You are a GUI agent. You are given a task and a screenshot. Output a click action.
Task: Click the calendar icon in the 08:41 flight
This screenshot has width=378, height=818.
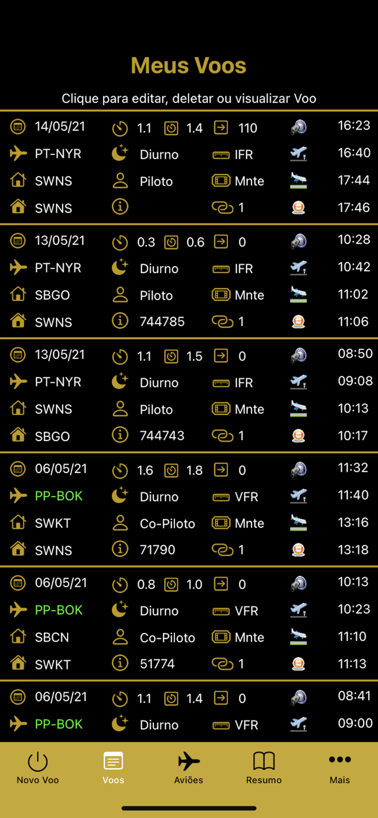point(18,697)
